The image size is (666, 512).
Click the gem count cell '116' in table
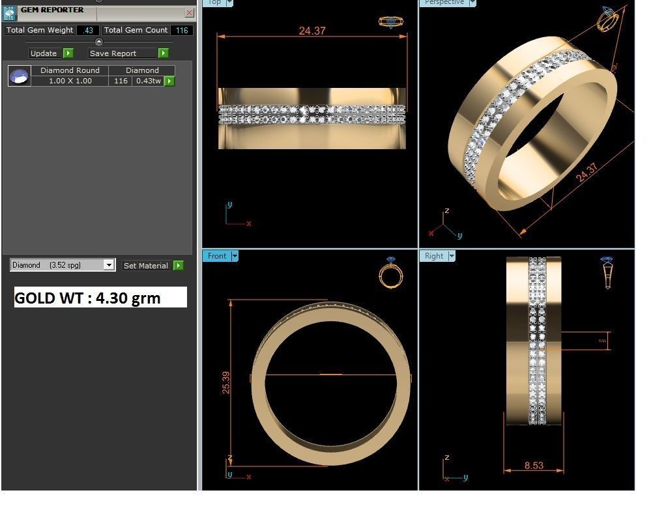[x=121, y=81]
